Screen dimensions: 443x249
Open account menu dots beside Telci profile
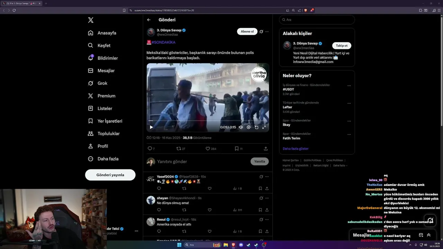pos(136,231)
